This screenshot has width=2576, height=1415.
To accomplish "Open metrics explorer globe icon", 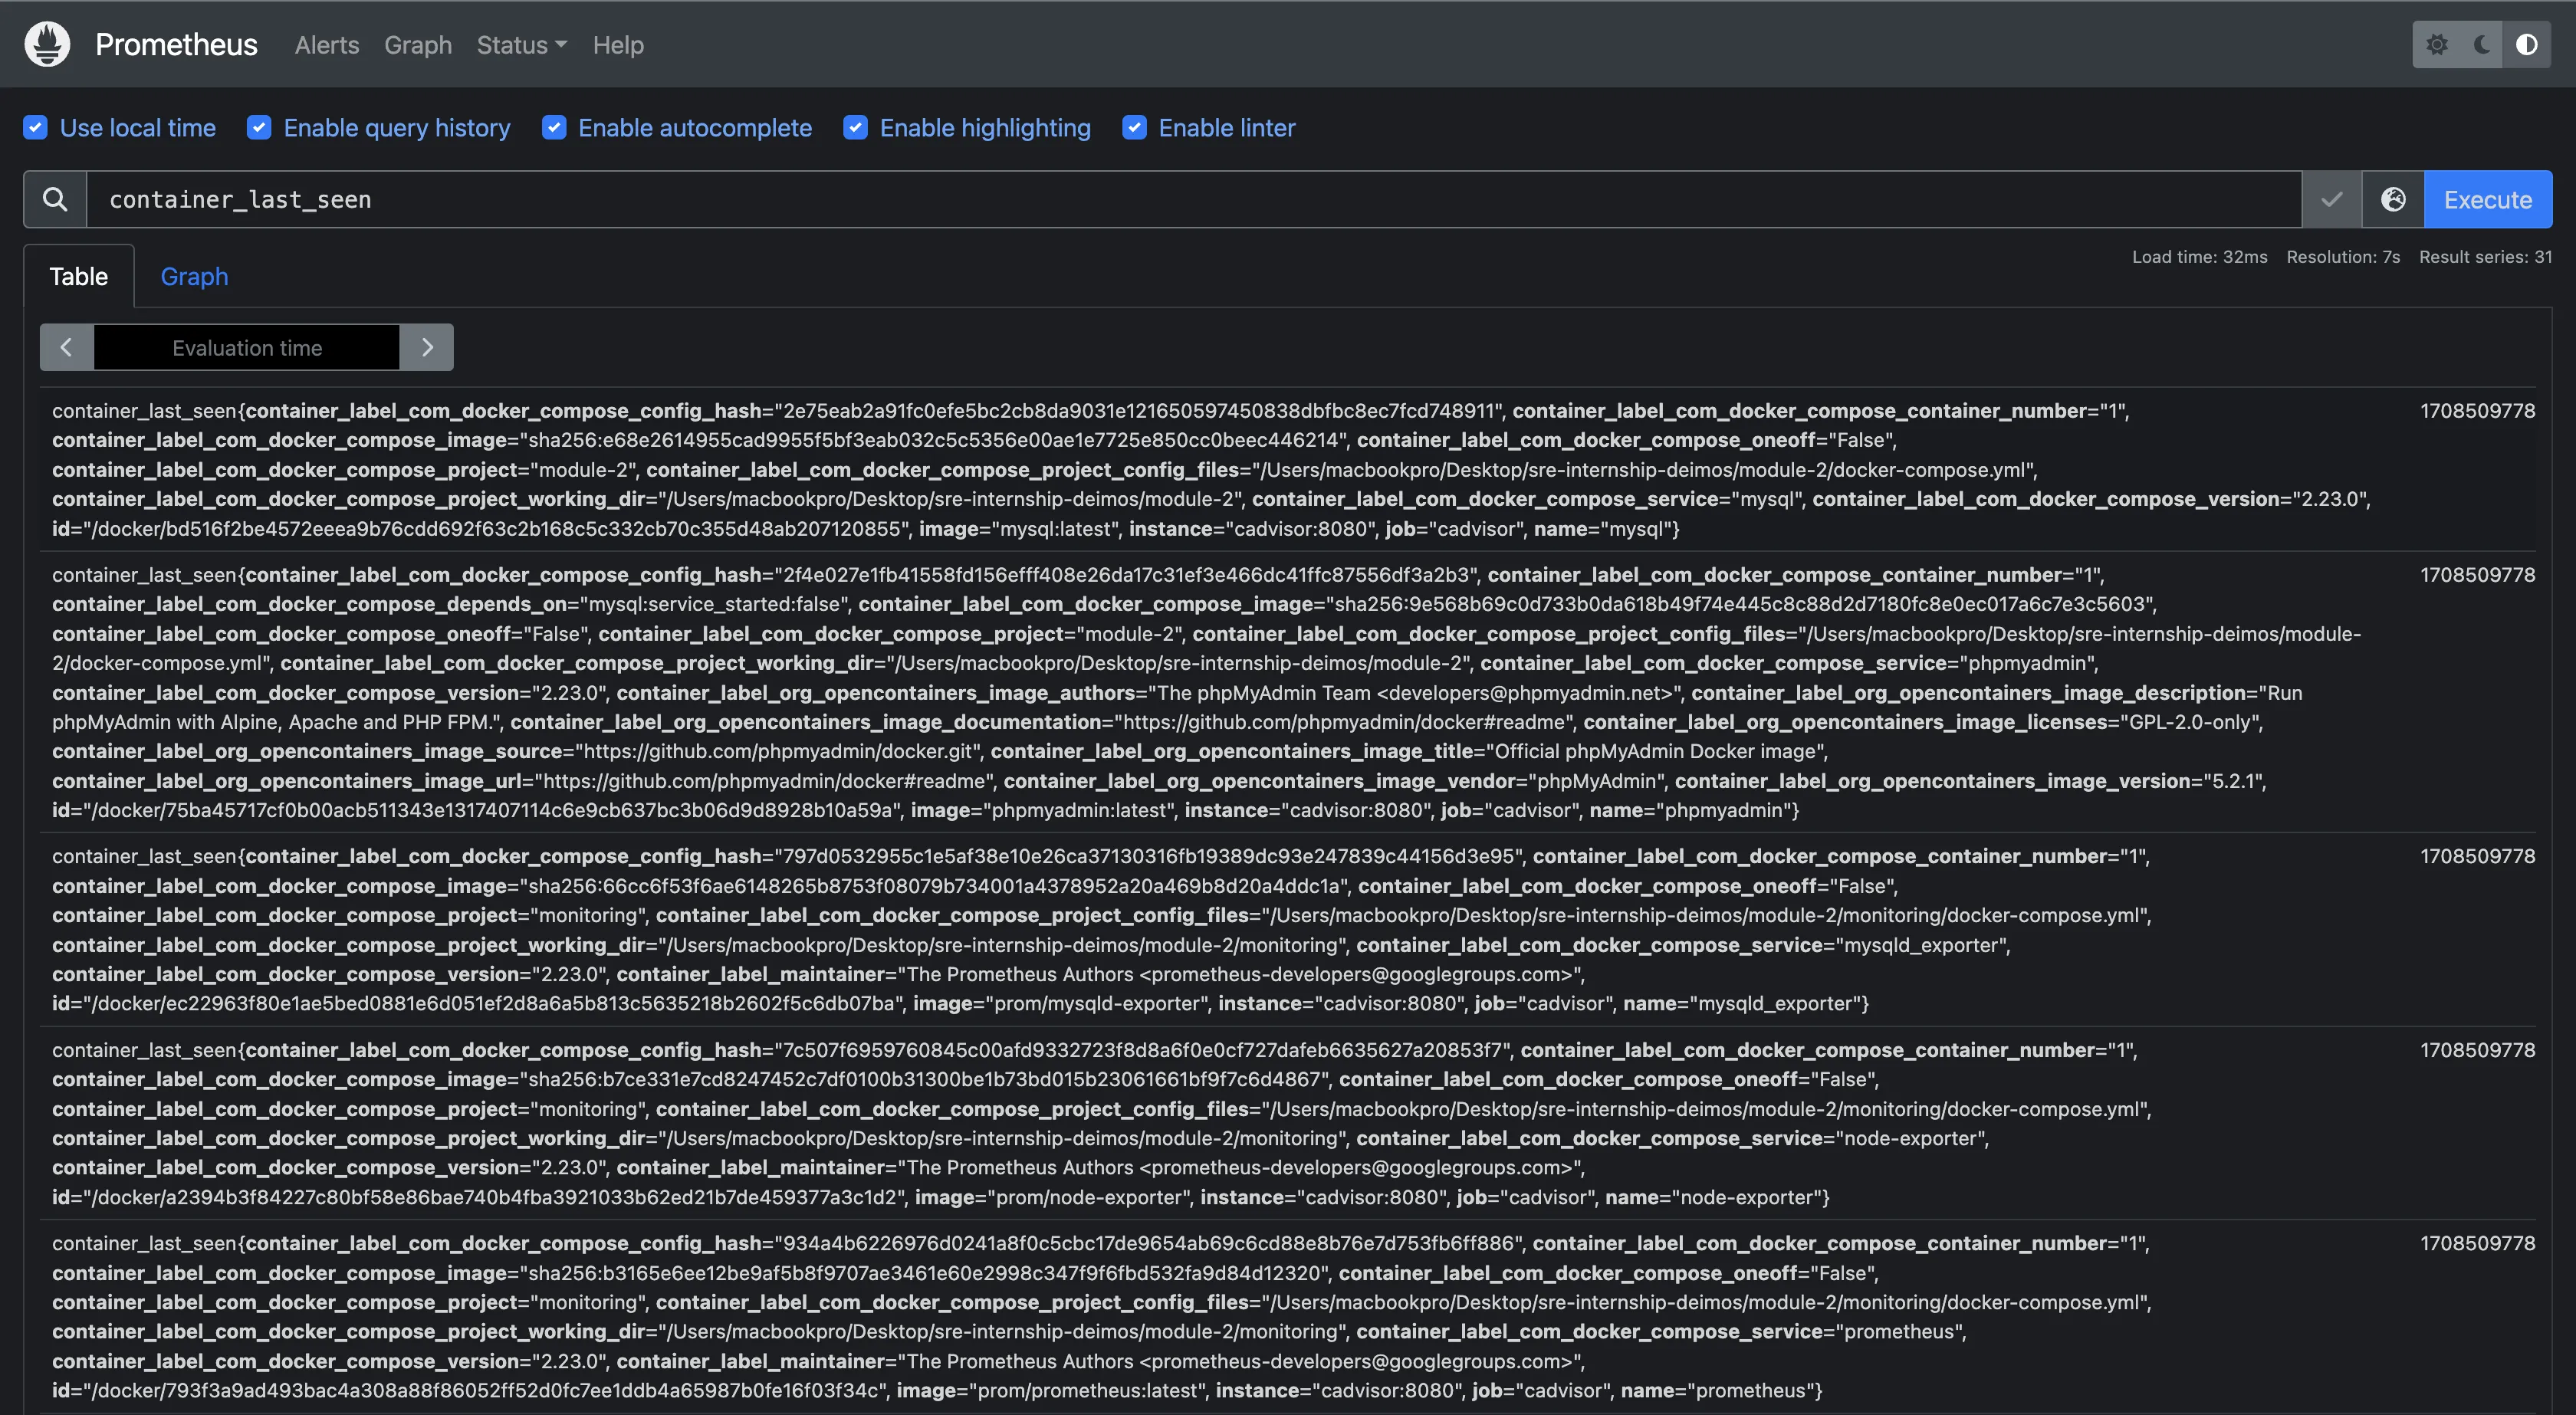I will click(2393, 199).
